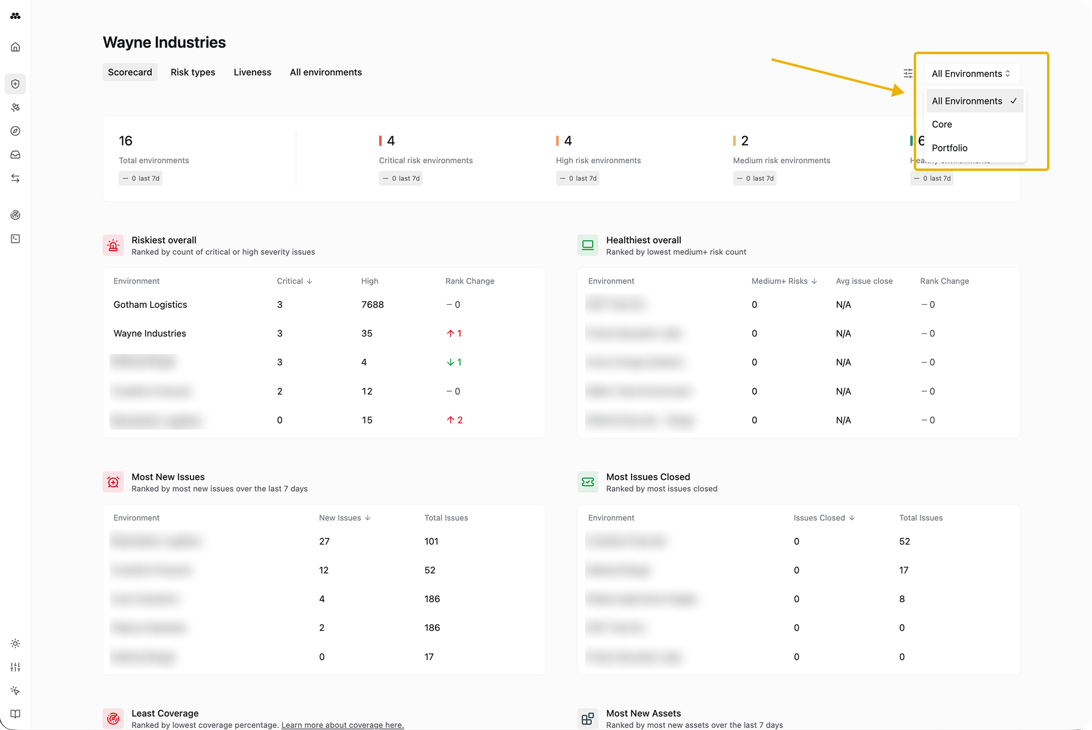Click the Most Issues Closed section heading
This screenshot has height=730, width=1092.
coord(648,477)
